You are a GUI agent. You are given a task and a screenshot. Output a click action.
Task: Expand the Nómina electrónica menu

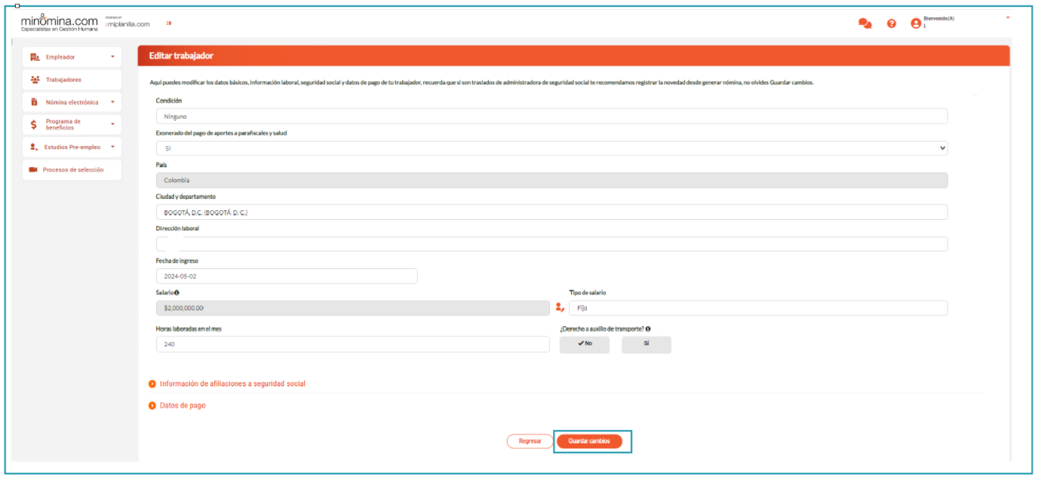click(72, 102)
